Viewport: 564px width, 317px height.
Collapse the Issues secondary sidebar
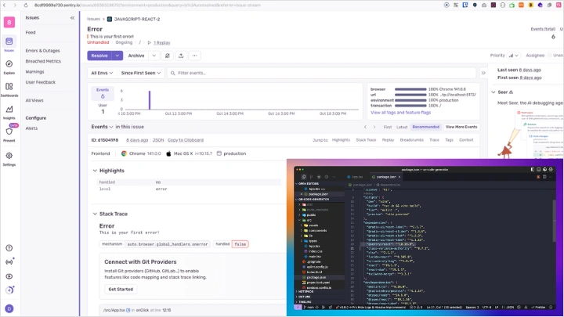[72, 17]
